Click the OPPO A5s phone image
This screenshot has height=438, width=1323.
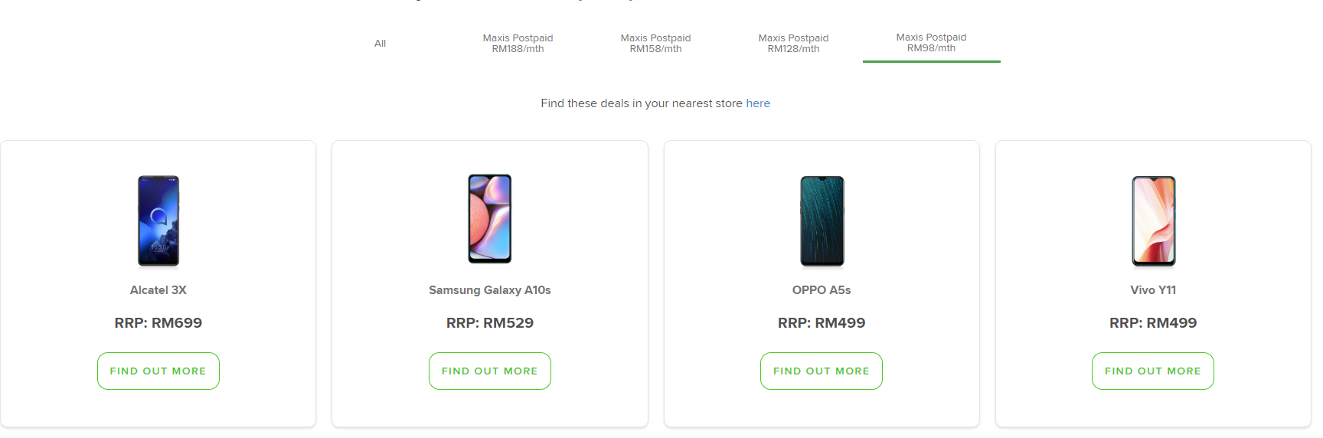[x=822, y=221]
